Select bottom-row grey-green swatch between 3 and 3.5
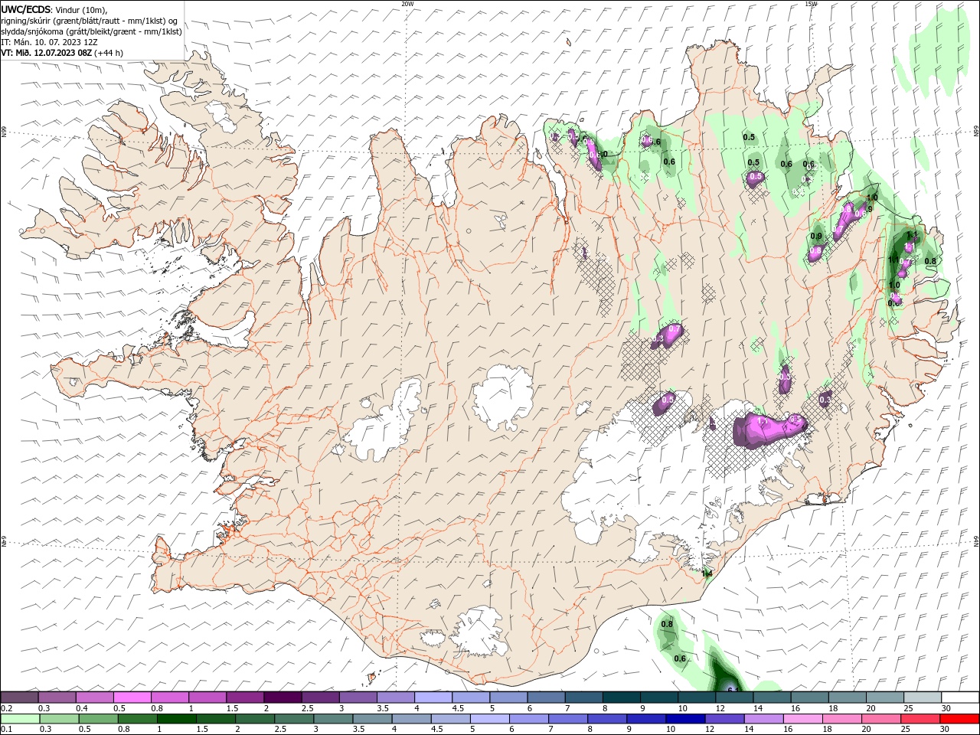 pos(332,719)
